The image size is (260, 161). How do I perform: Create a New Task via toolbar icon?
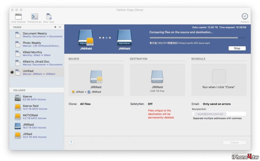point(49,17)
